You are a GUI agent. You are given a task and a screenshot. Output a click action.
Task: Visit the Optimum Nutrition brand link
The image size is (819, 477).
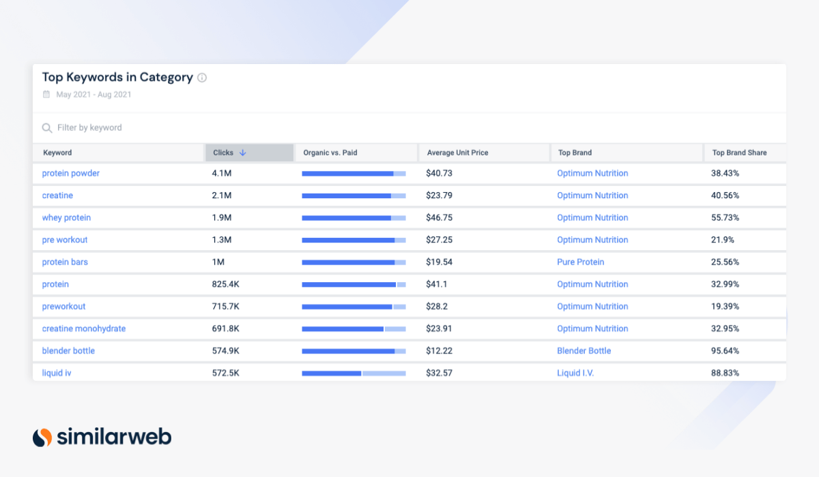tap(592, 173)
